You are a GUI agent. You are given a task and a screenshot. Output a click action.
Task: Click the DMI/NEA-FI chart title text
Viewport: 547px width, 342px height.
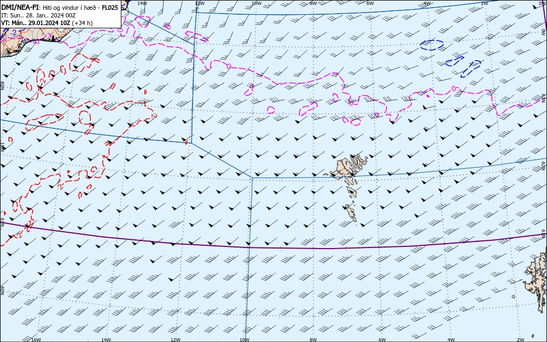point(20,7)
